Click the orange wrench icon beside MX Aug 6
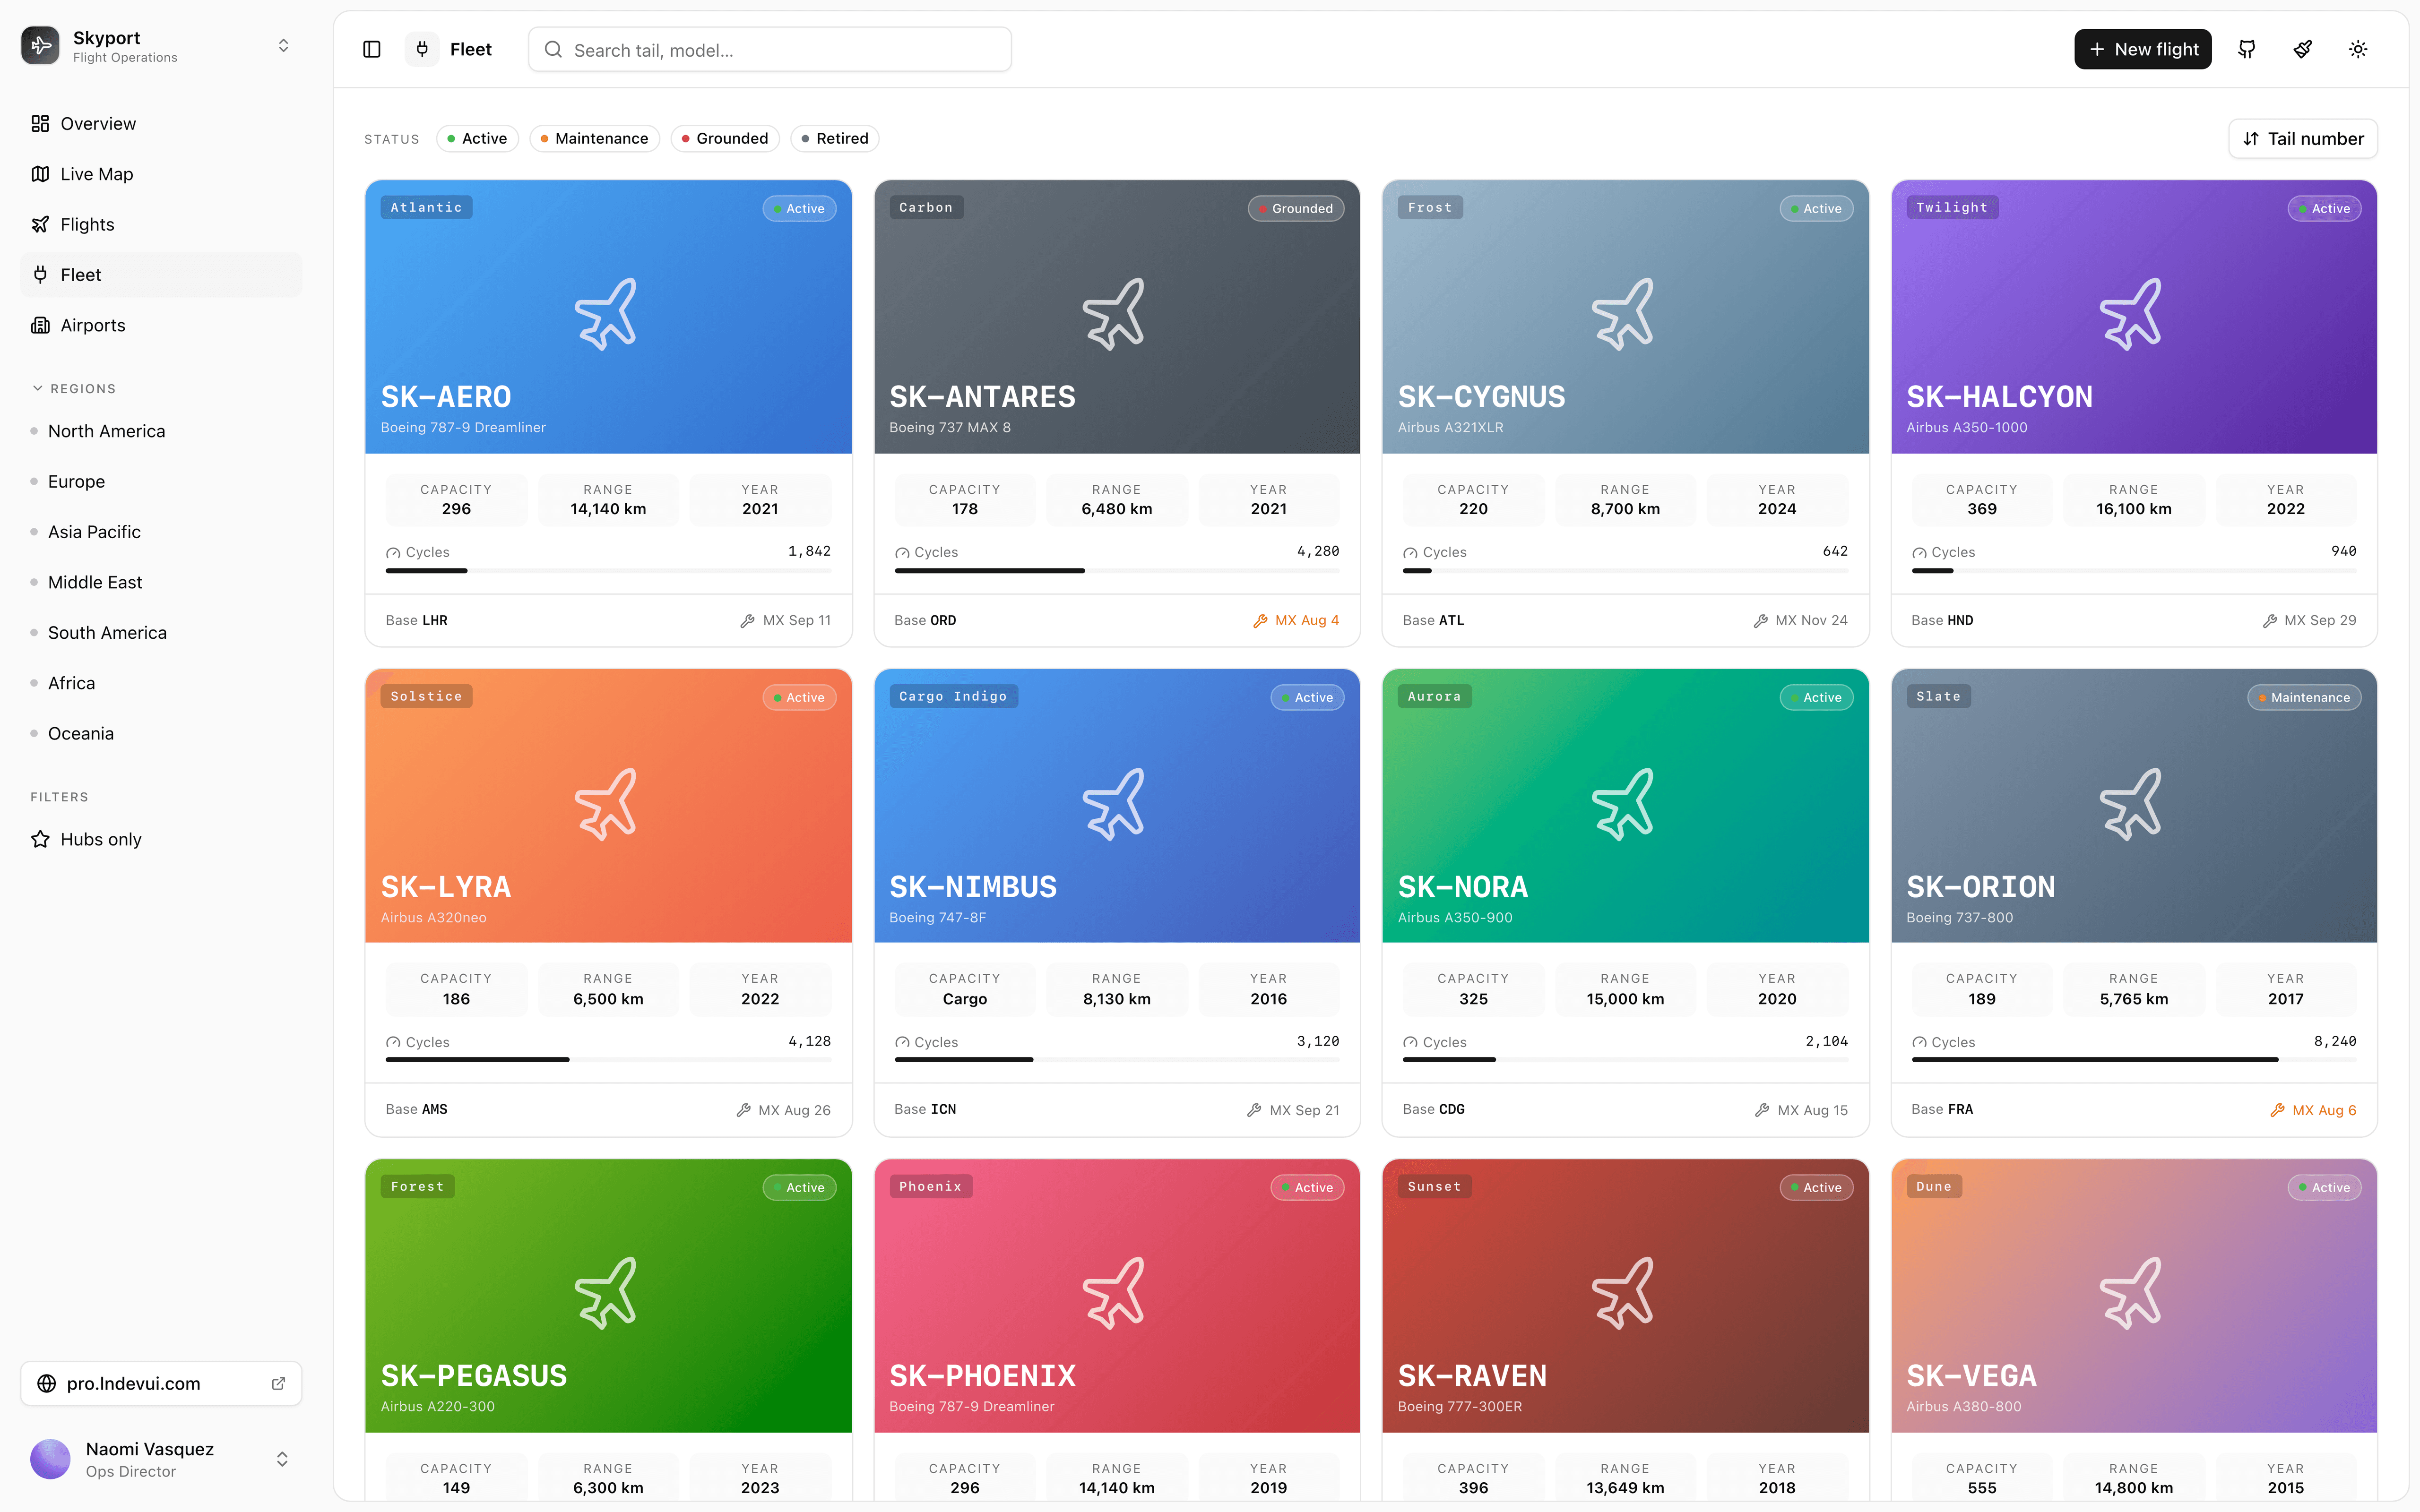The width and height of the screenshot is (2420, 1512). pos(2277,1110)
